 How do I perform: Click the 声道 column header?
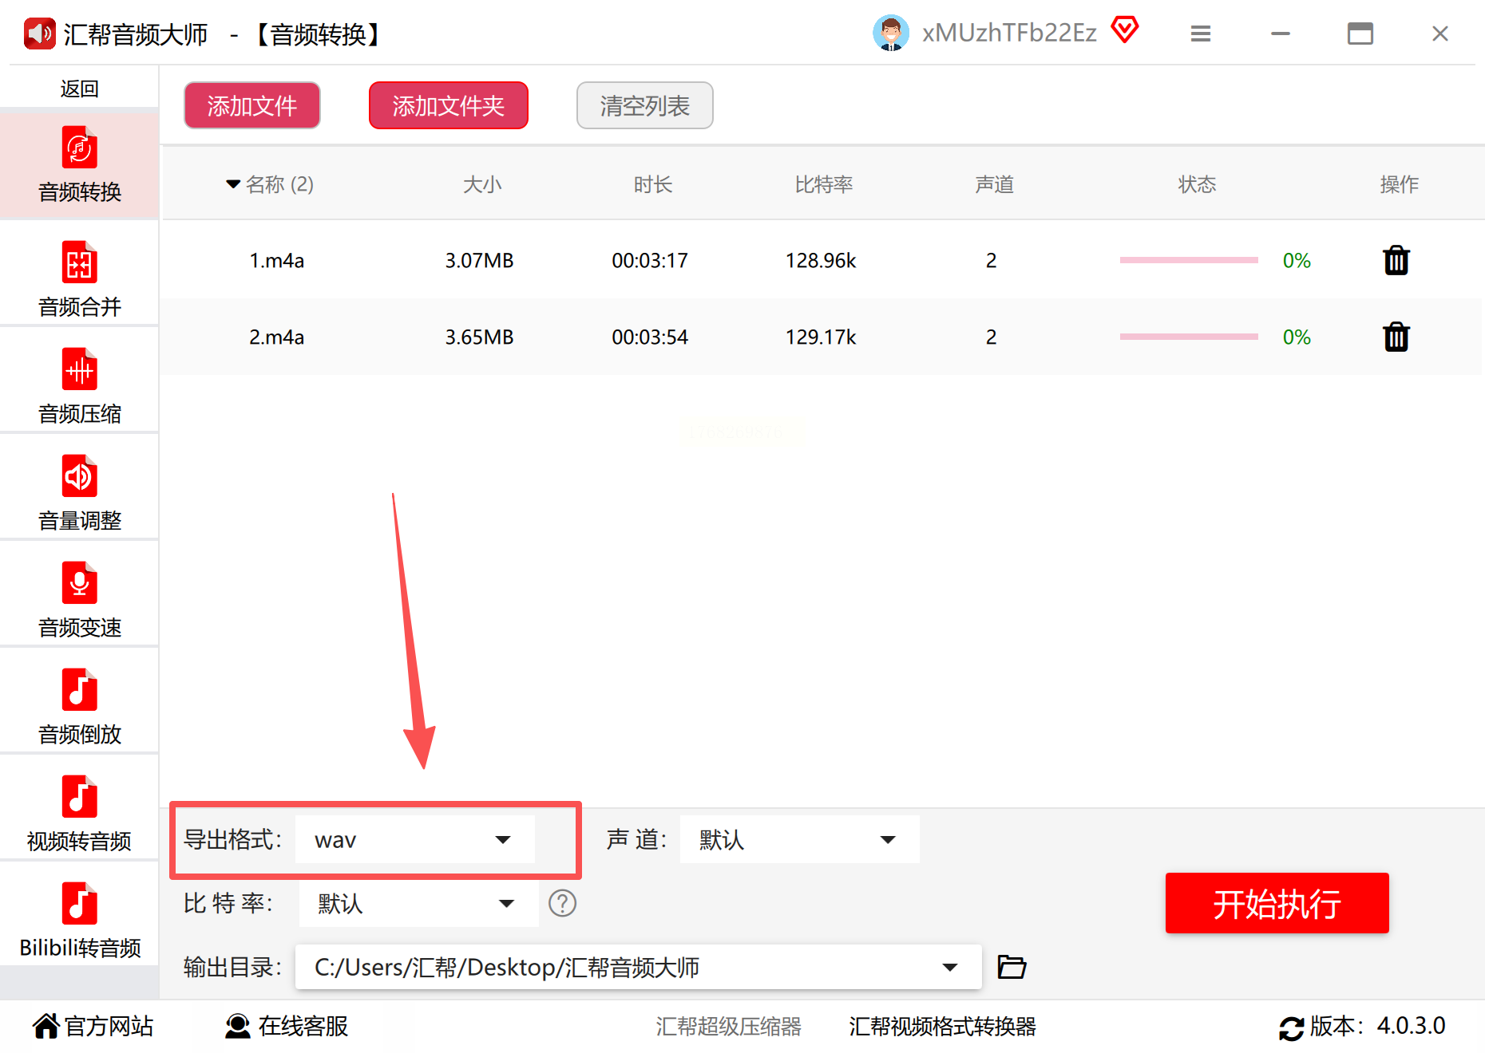click(995, 184)
